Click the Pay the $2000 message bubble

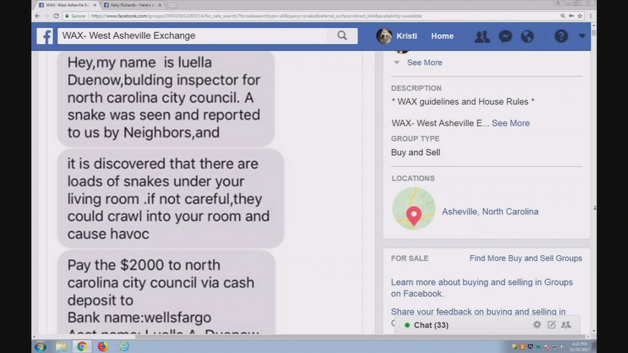tap(166, 292)
